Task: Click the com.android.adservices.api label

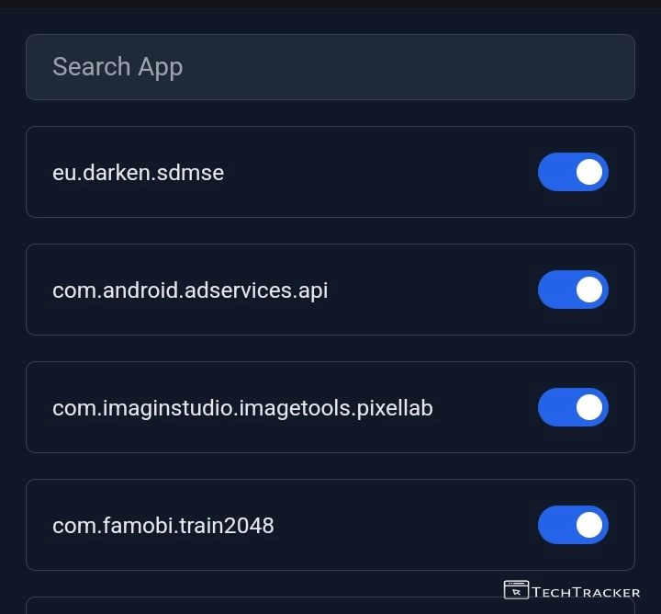Action: pyautogui.click(x=190, y=290)
